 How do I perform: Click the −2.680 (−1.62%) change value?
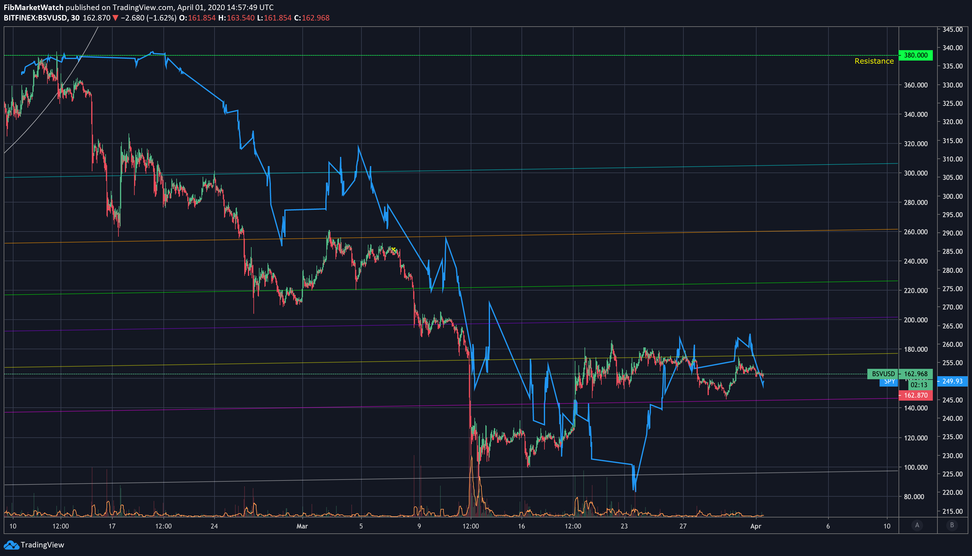click(149, 18)
